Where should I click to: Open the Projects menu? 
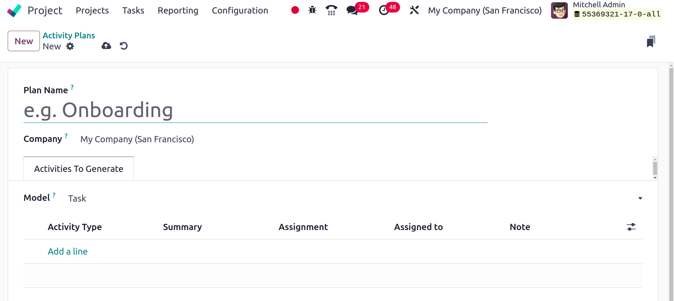pos(92,11)
